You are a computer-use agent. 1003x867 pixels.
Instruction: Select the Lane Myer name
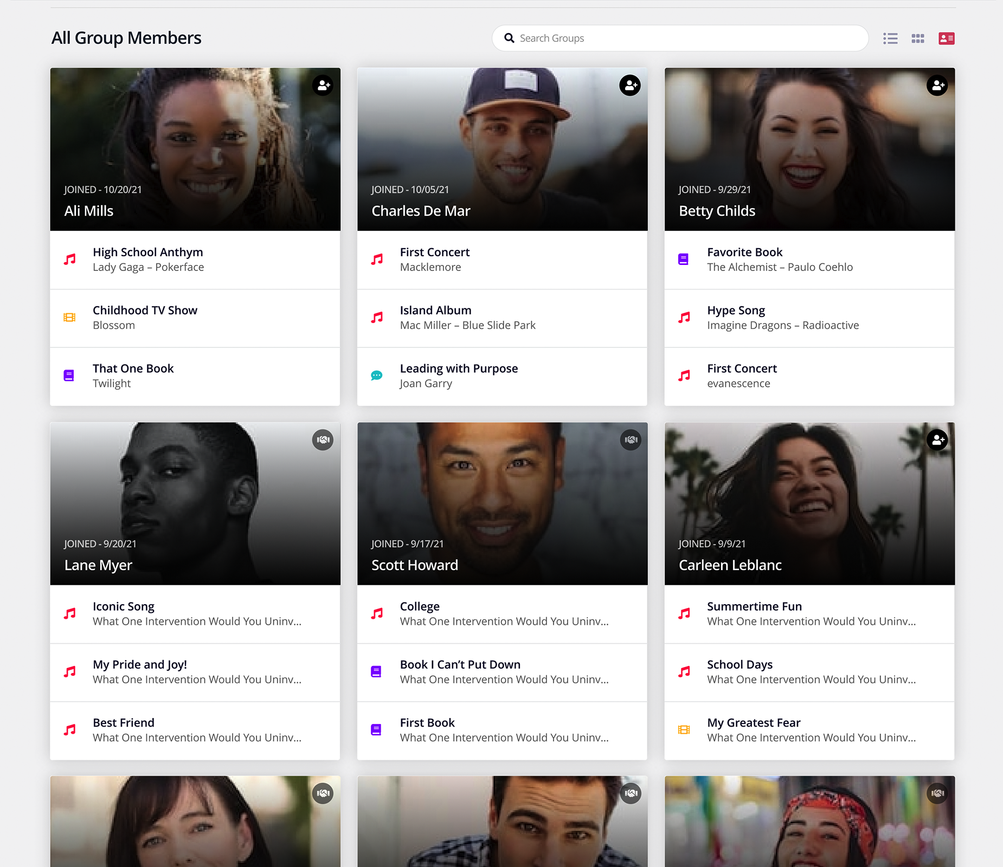click(98, 565)
